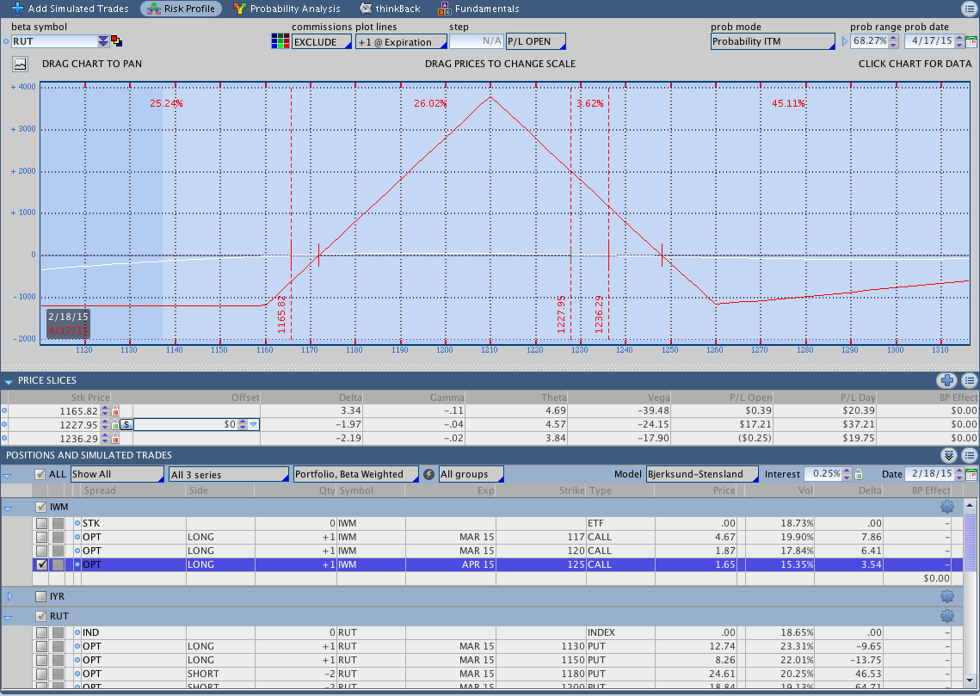The width and height of the screenshot is (980, 696).
Task: Click the P/L Open column header
Action: [750, 397]
